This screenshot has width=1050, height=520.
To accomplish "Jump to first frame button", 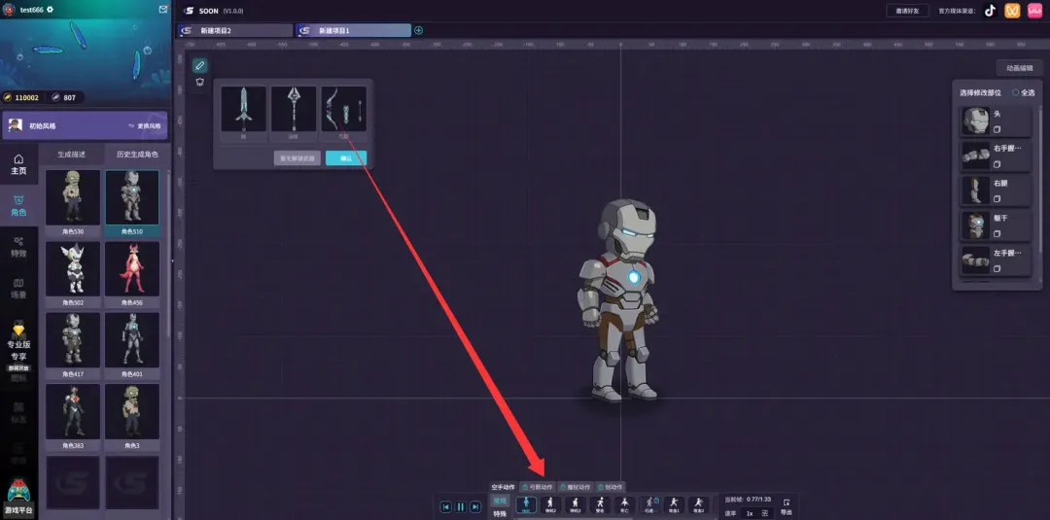I will (446, 506).
